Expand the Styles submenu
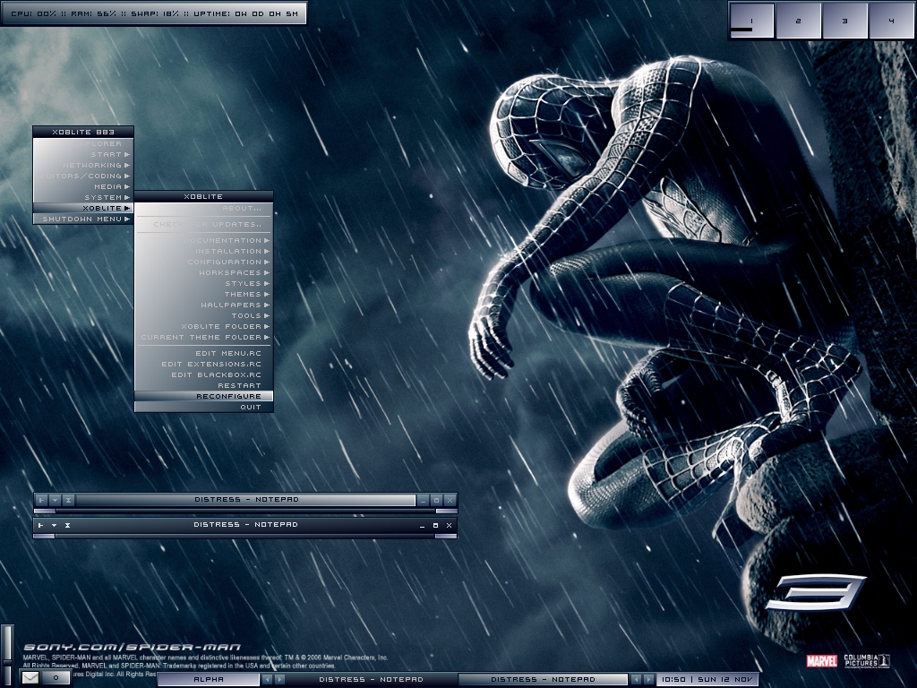The height and width of the screenshot is (688, 917). tap(203, 283)
